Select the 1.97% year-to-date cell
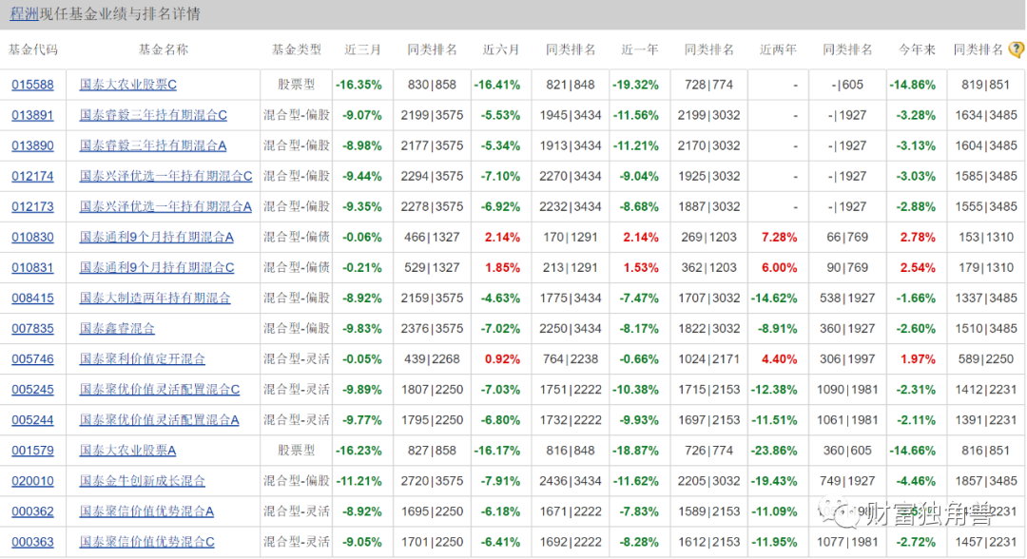The height and width of the screenshot is (559, 1027). click(918, 358)
